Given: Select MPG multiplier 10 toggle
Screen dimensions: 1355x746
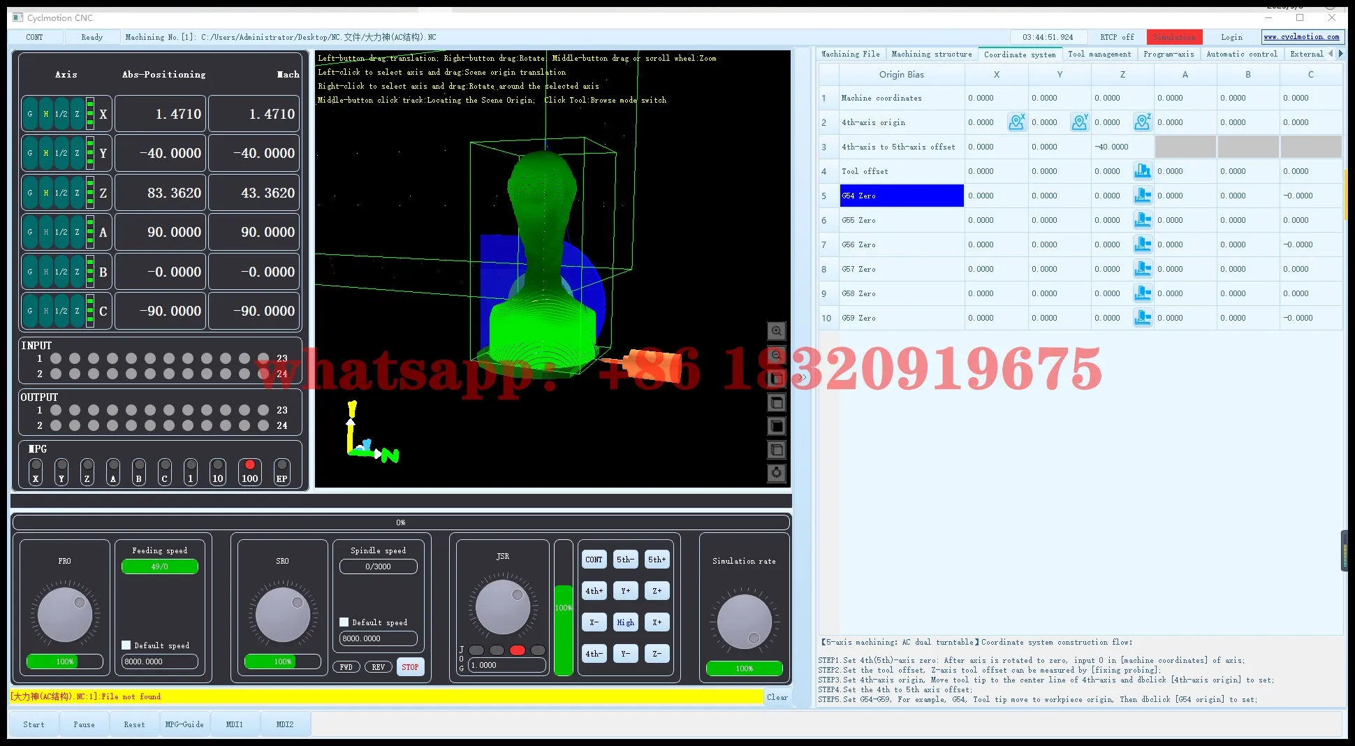Looking at the screenshot, I should coord(218,471).
